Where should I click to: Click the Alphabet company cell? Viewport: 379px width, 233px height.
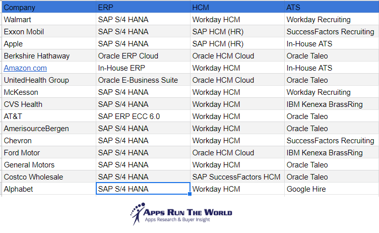49,189
